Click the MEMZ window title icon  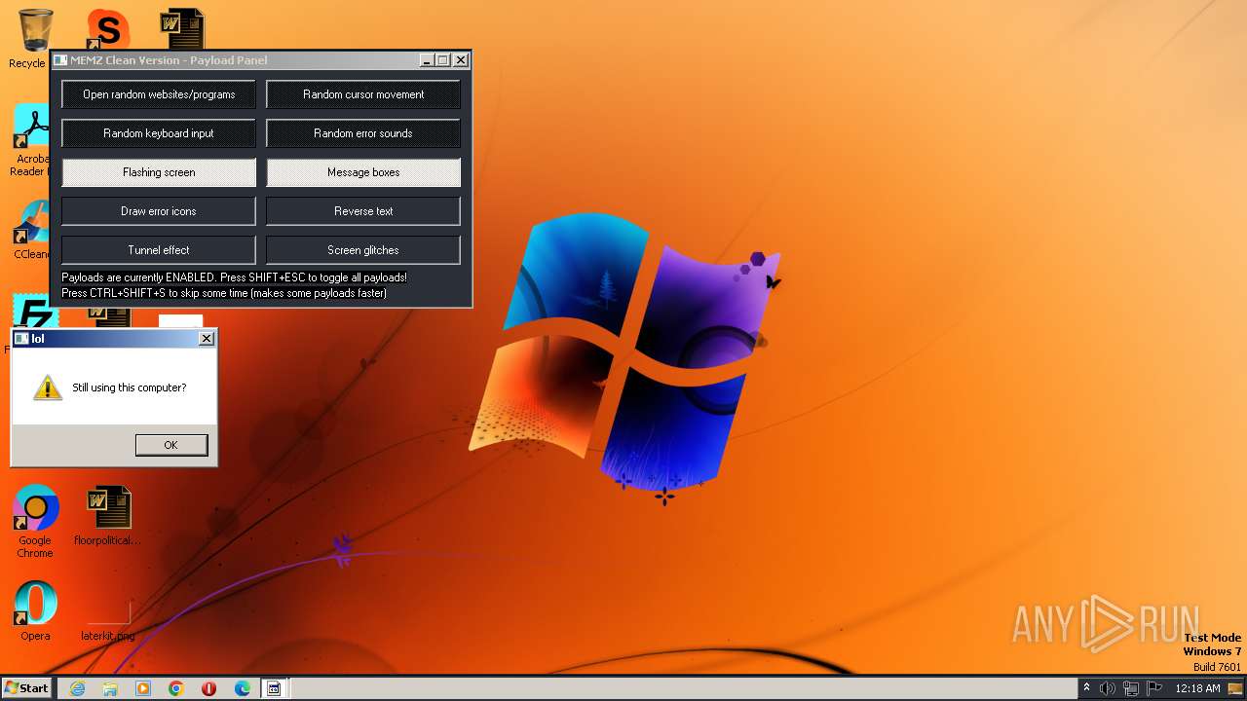pos(60,60)
